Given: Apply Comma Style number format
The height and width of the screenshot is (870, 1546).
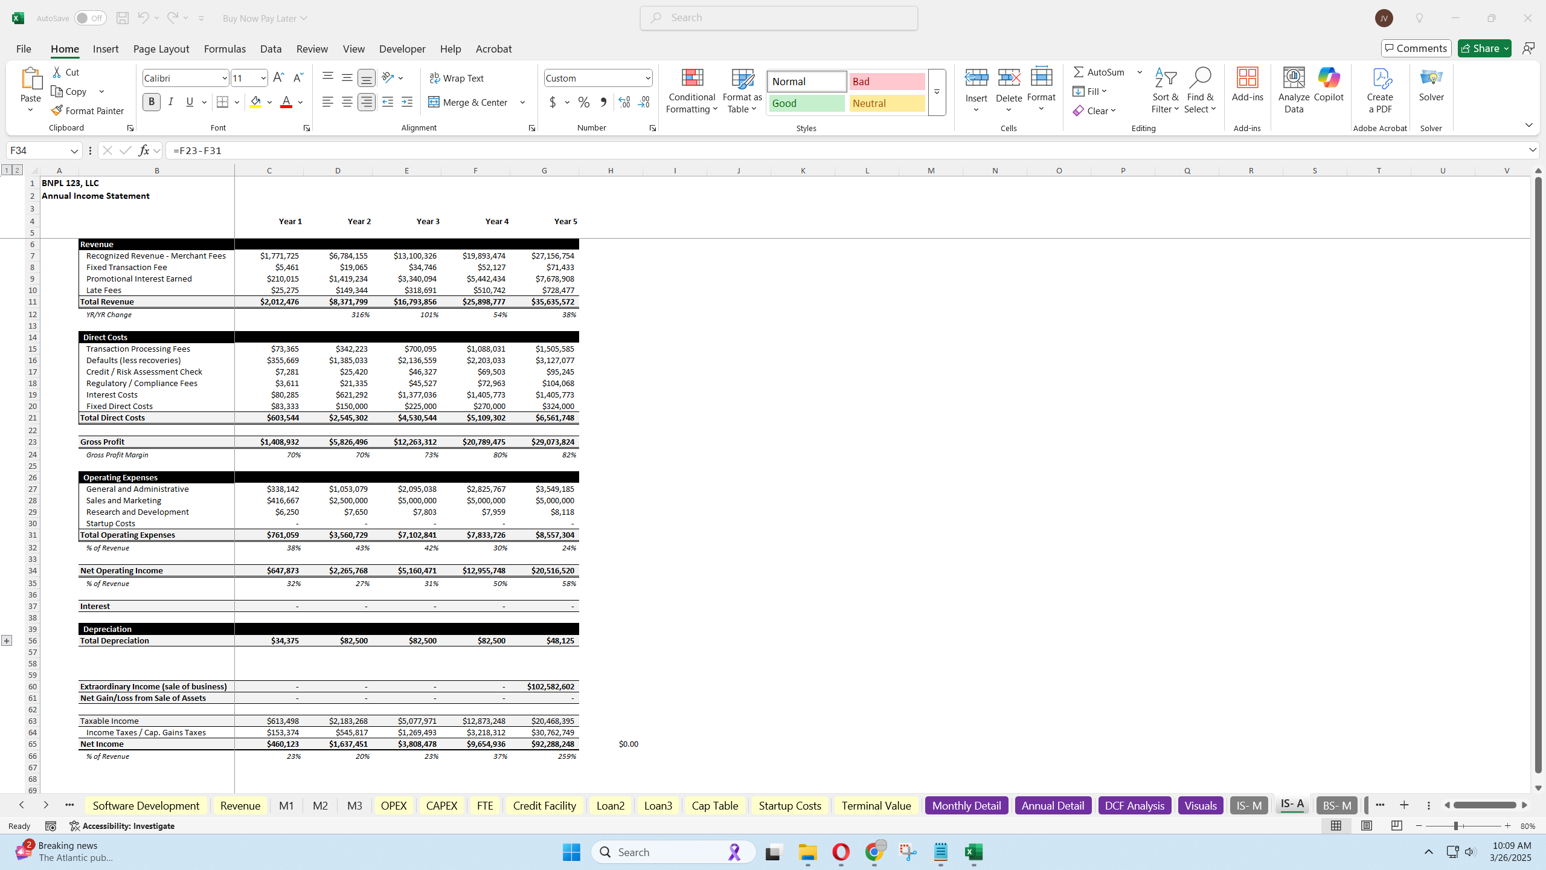Looking at the screenshot, I should pos(602,102).
